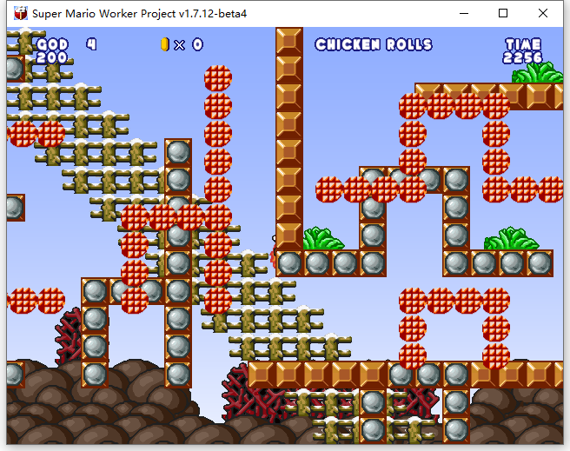Click the timer value 2256
Image resolution: width=570 pixels, height=451 pixels.
(x=522, y=57)
